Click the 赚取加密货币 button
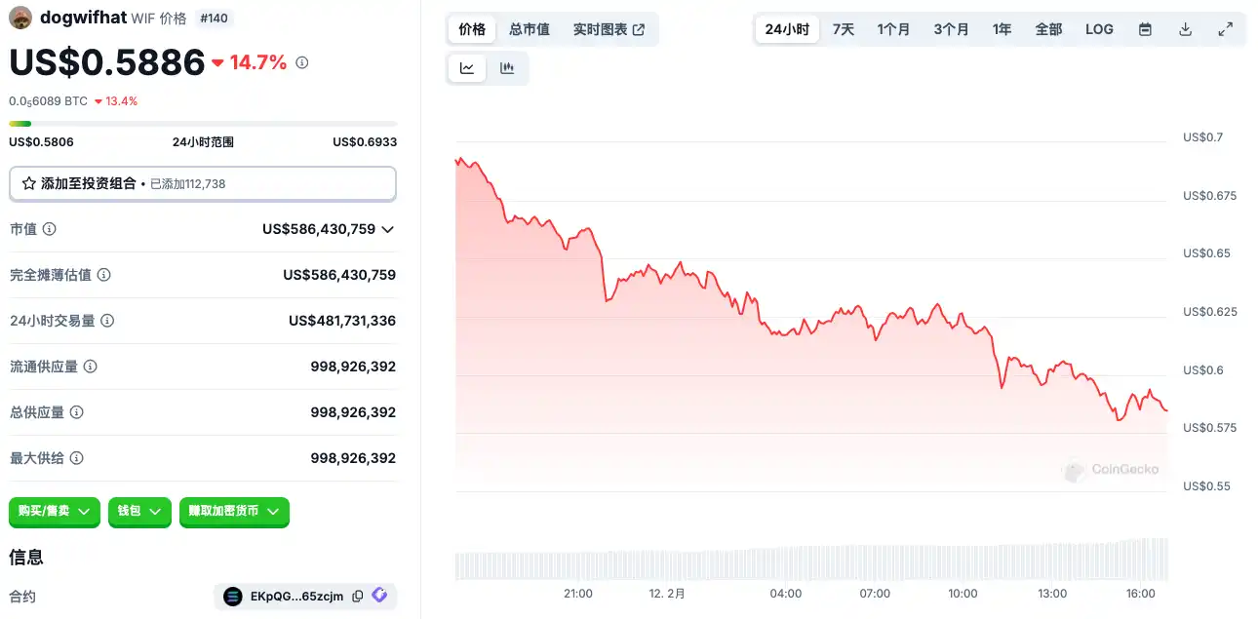The image size is (1258, 619). click(234, 511)
